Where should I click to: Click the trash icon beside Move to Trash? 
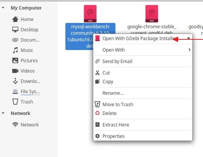pyautogui.click(x=97, y=104)
